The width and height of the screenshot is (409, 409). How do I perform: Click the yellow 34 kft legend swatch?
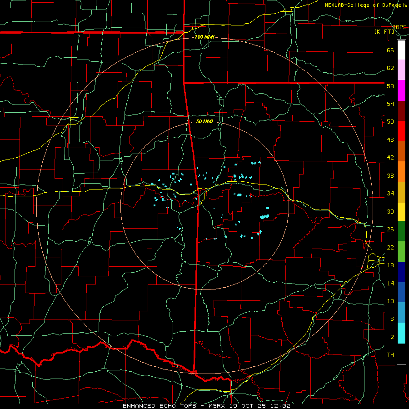401,212
